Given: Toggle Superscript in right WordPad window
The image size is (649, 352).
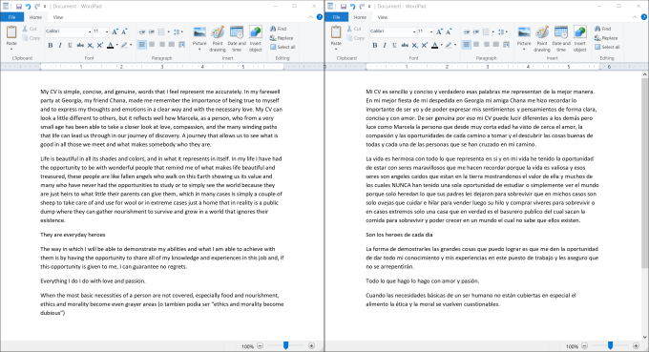Looking at the screenshot, I should pos(425,45).
